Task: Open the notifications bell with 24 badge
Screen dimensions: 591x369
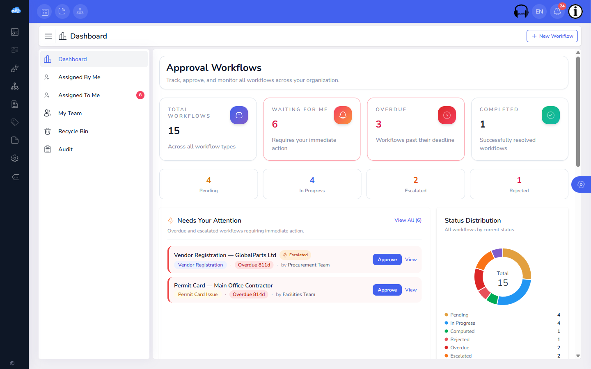Action: [x=557, y=11]
